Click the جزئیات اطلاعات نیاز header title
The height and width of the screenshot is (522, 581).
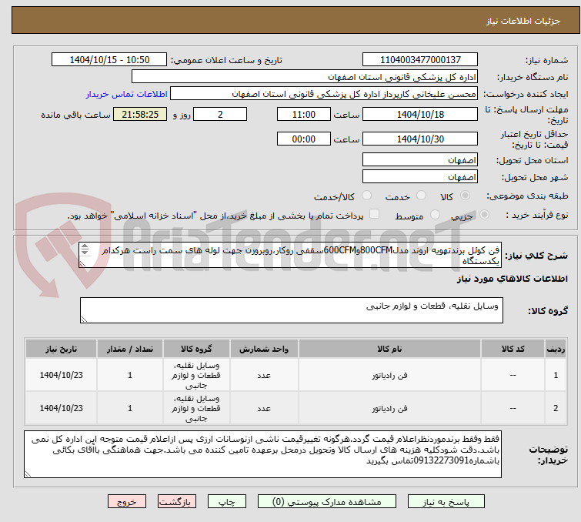coord(523,21)
